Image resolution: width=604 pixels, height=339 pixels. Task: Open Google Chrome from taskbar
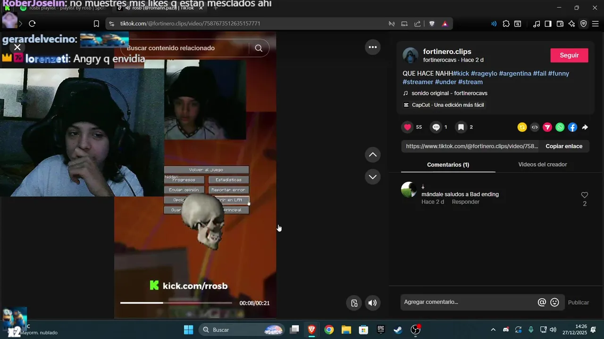[x=329, y=330]
